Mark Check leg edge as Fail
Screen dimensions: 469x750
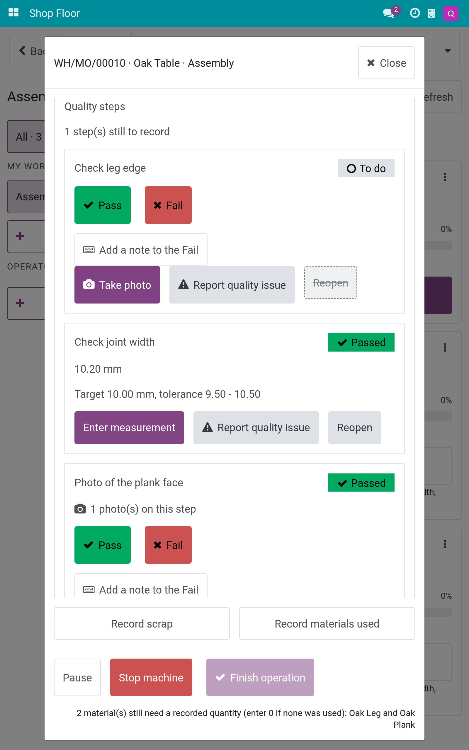coord(168,205)
